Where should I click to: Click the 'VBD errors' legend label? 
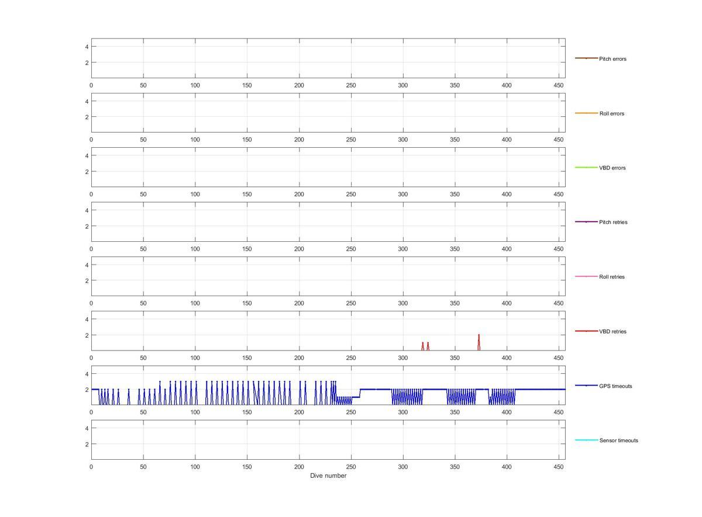tap(612, 168)
